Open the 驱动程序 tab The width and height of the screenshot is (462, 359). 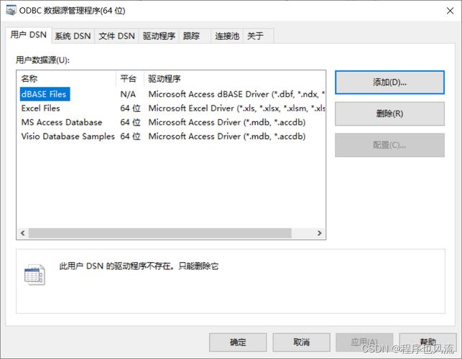pos(159,36)
